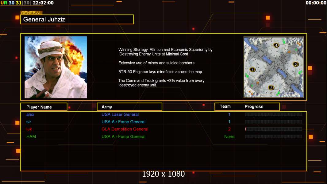Screen dimensions: 327x184
Task: Click GLA Demolition General army text
Action: pos(125,129)
